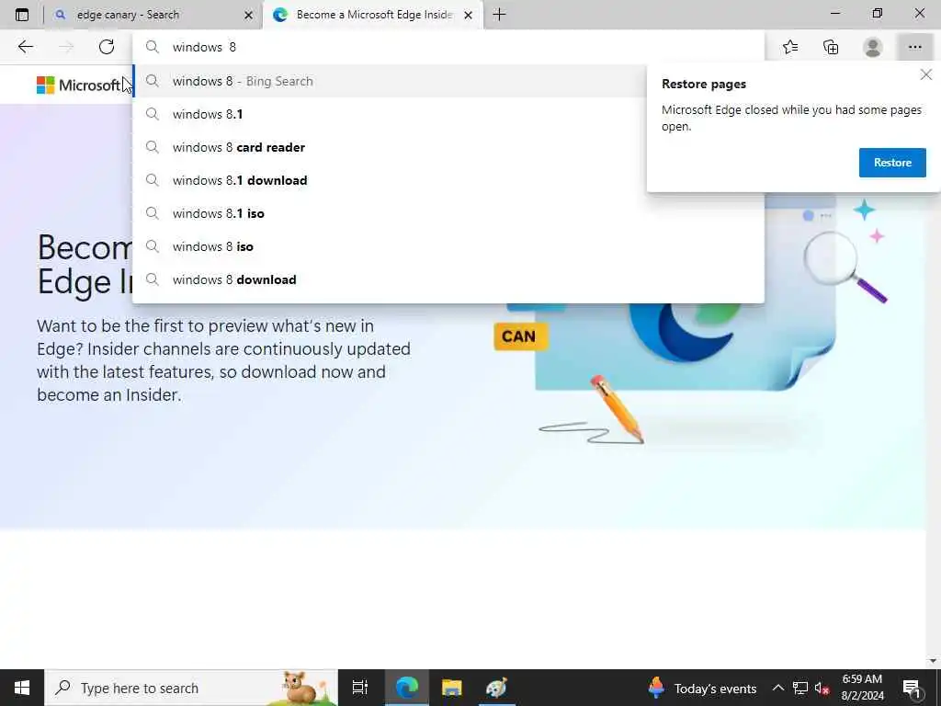Open the 'Today's events' taskbar widget
Screen dimensions: 941x706
702,688
